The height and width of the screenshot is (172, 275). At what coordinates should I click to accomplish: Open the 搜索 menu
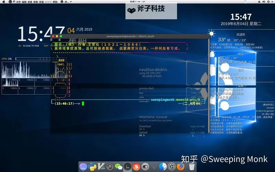36,2
